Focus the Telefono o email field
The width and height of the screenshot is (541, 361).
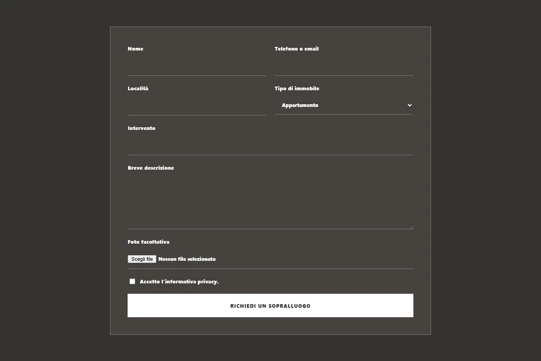click(x=344, y=65)
